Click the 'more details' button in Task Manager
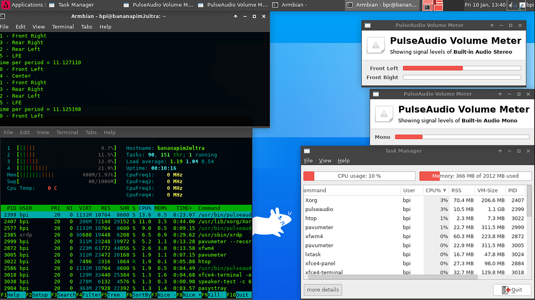 coord(323,290)
